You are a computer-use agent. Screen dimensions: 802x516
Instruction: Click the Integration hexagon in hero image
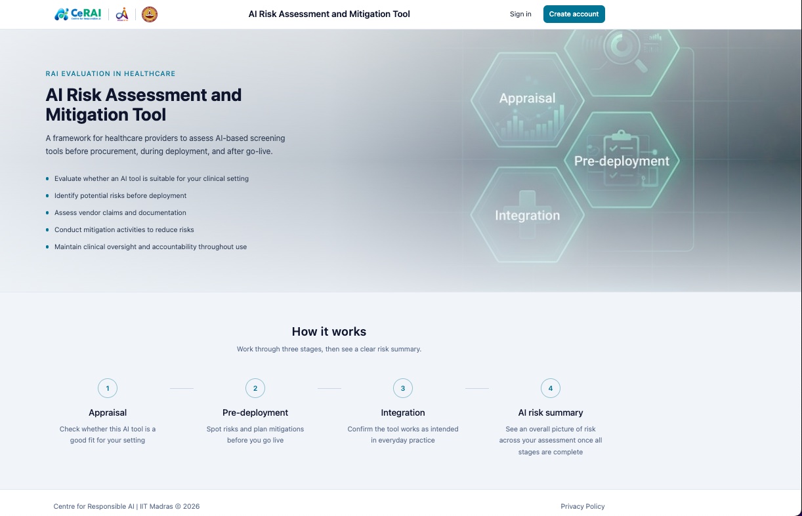pyautogui.click(x=528, y=215)
